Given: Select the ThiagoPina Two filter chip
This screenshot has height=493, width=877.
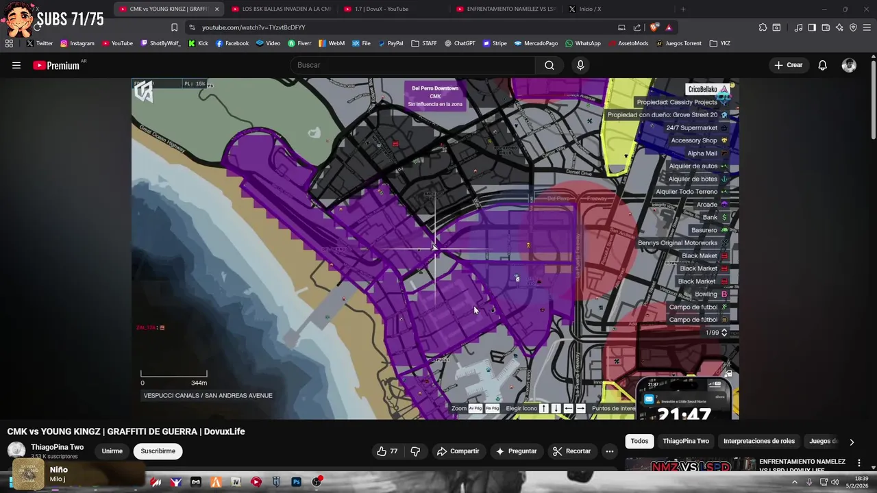Looking at the screenshot, I should (685, 442).
